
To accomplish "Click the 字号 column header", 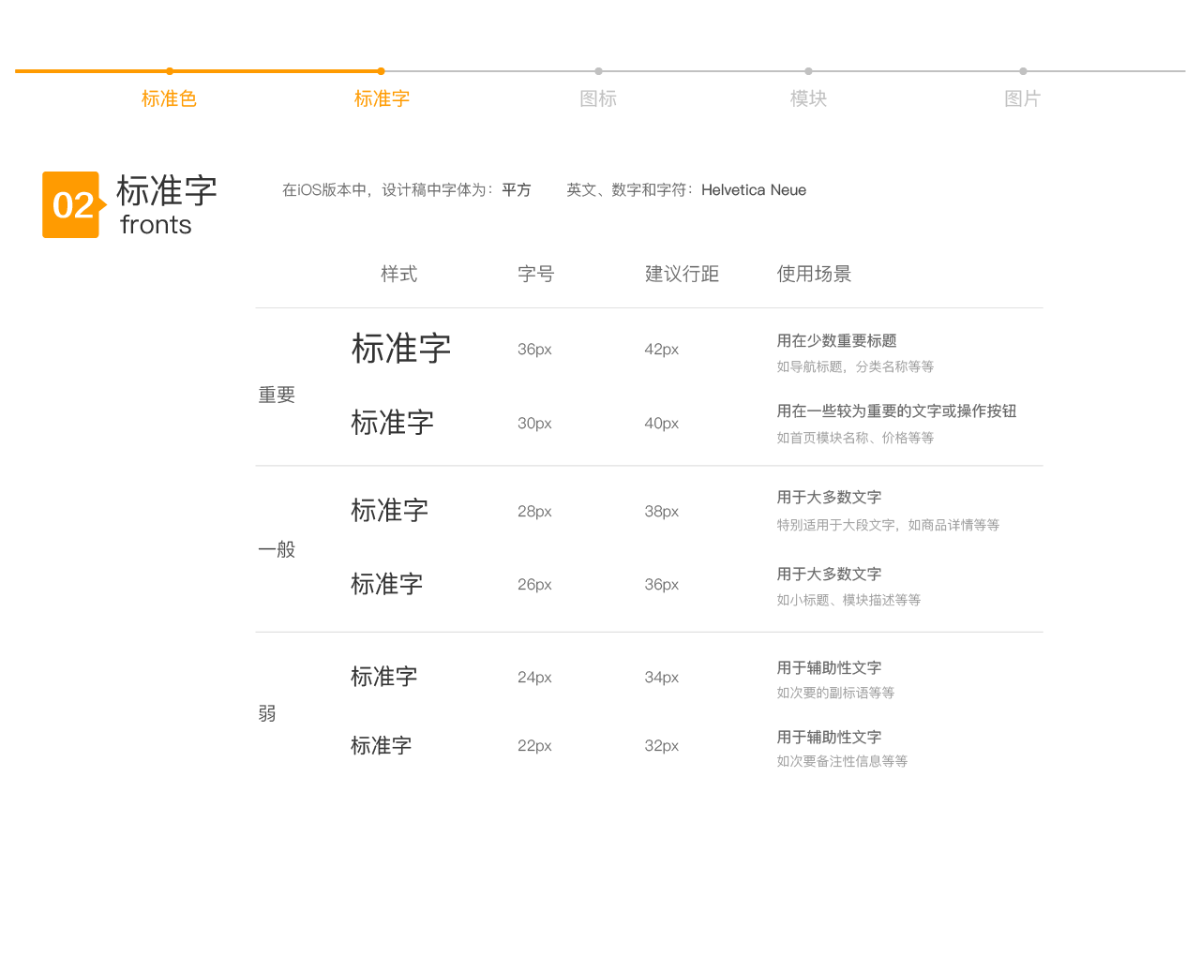I will coord(535,274).
